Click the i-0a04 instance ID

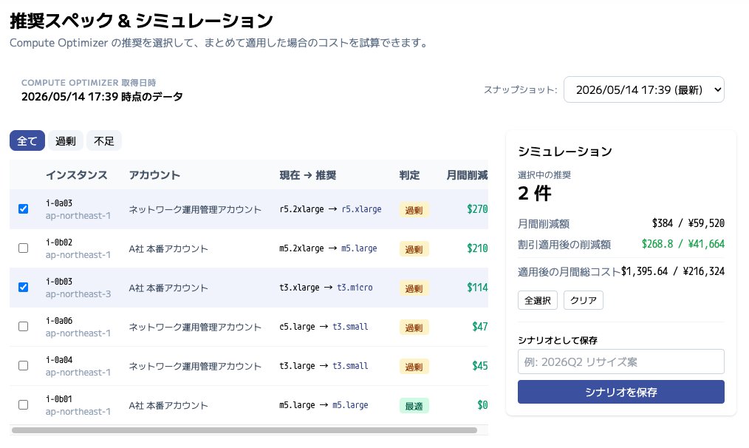click(x=59, y=360)
